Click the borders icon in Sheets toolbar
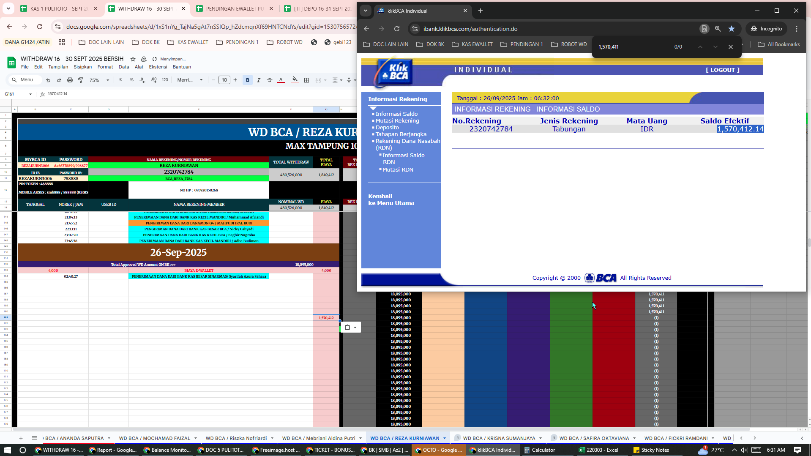This screenshot has height=456, width=811. point(307,80)
